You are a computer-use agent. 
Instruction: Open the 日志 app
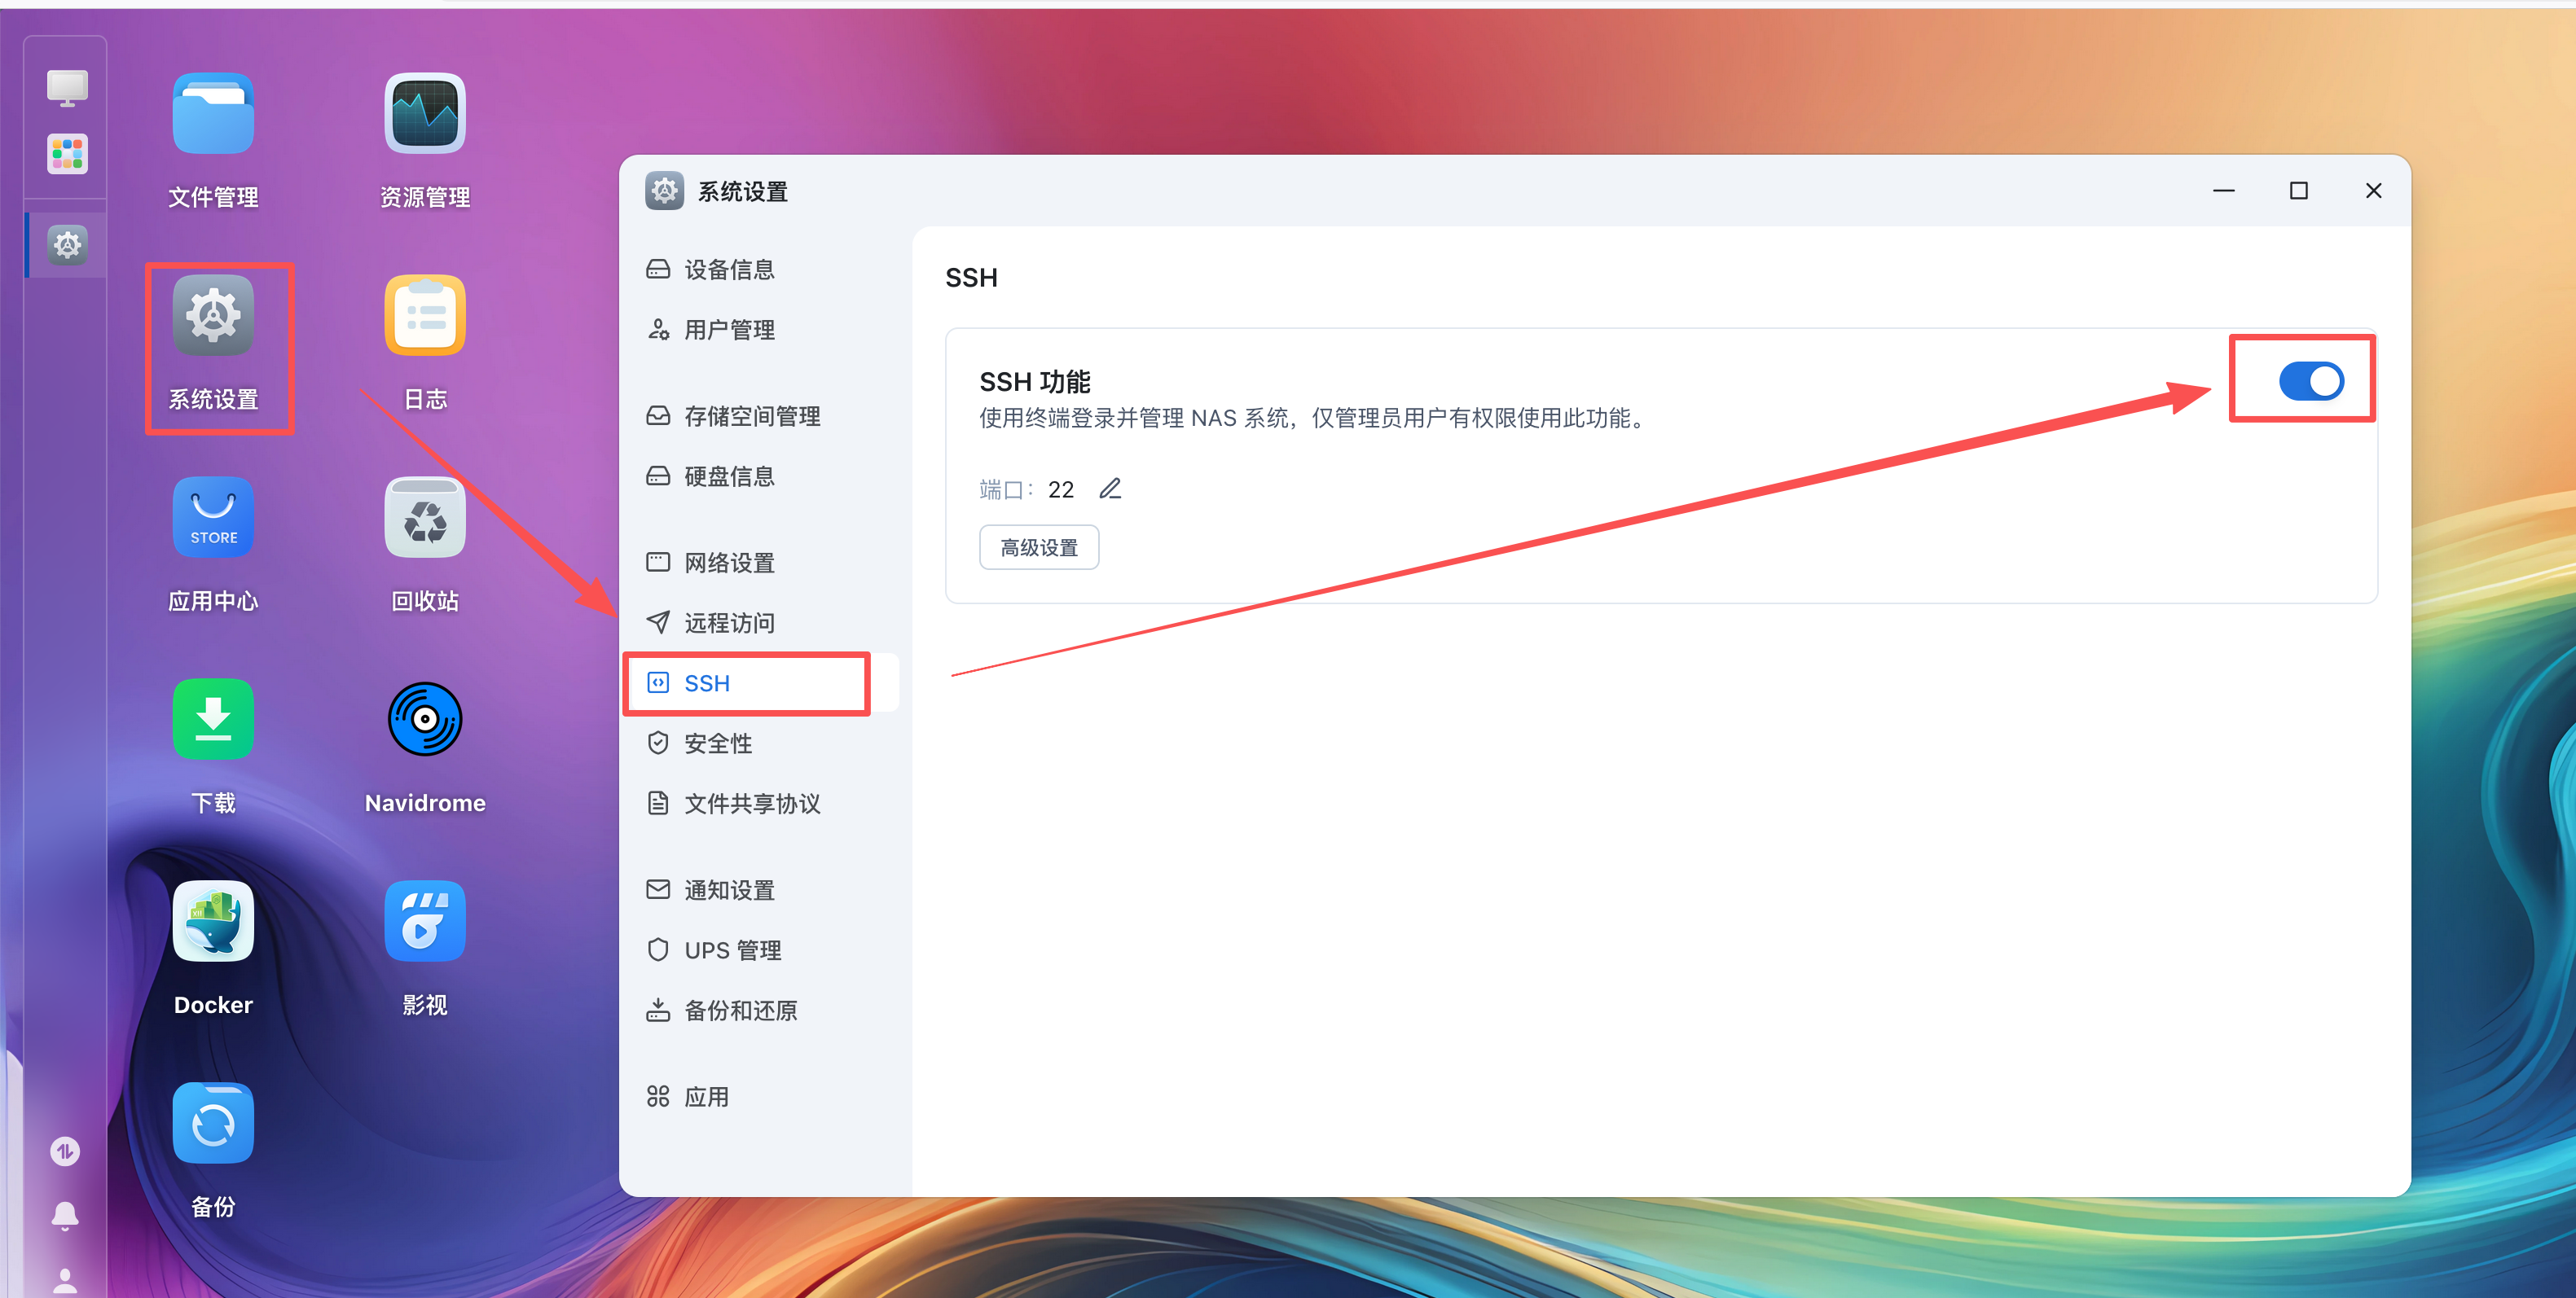tap(424, 315)
